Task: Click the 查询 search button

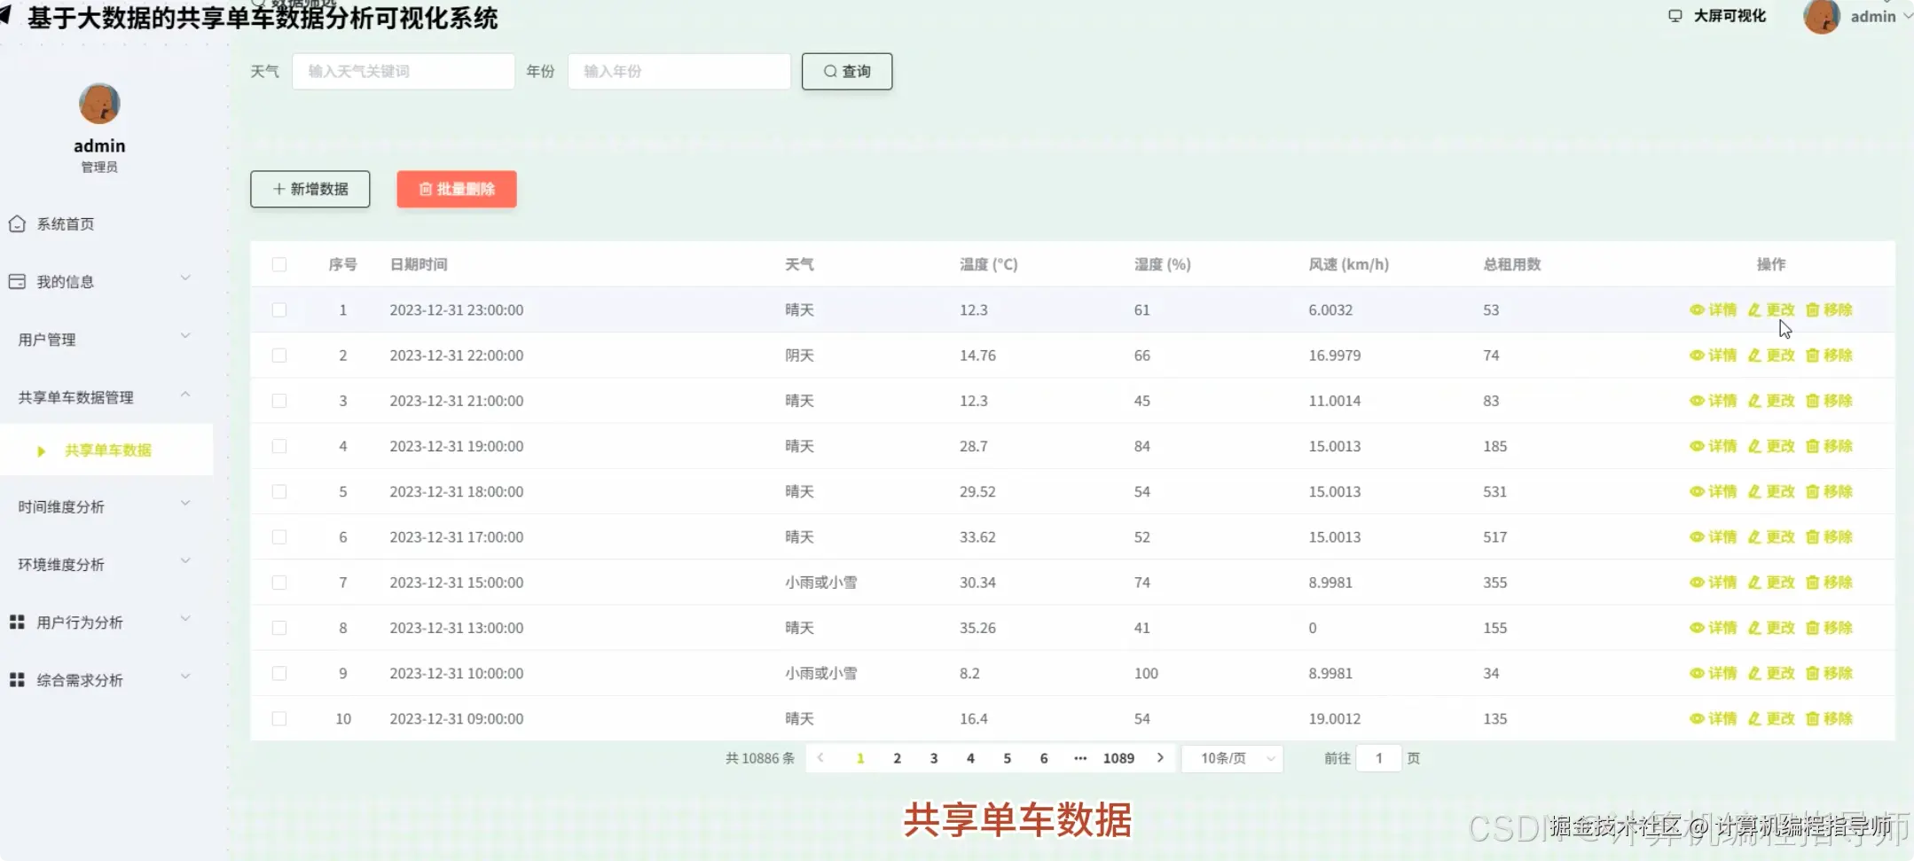Action: click(x=847, y=71)
